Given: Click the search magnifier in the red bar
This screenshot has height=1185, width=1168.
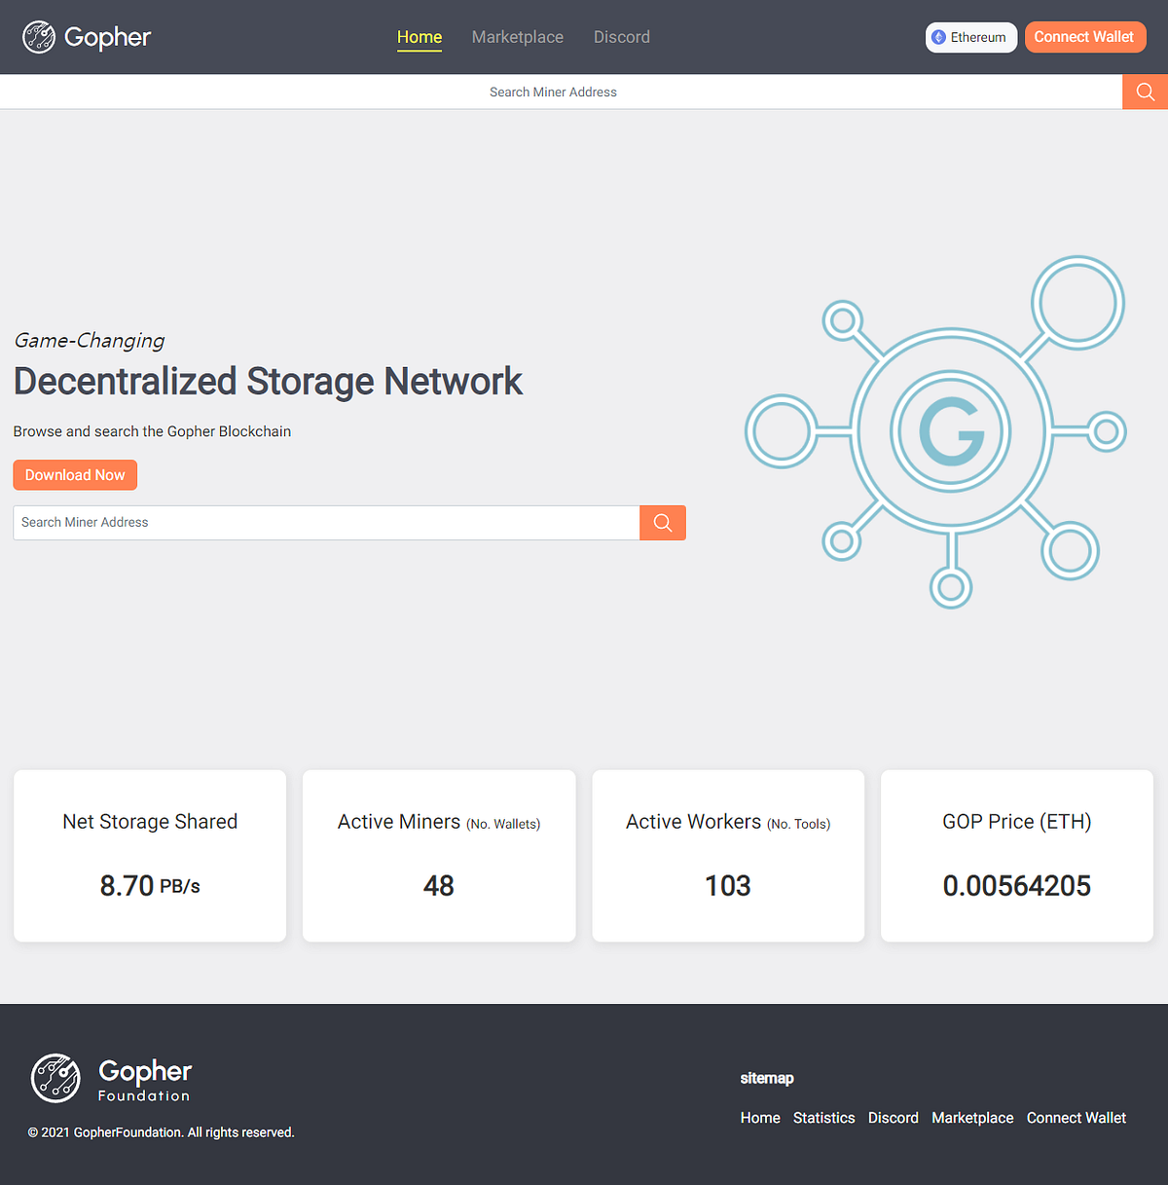Looking at the screenshot, I should [x=1145, y=92].
